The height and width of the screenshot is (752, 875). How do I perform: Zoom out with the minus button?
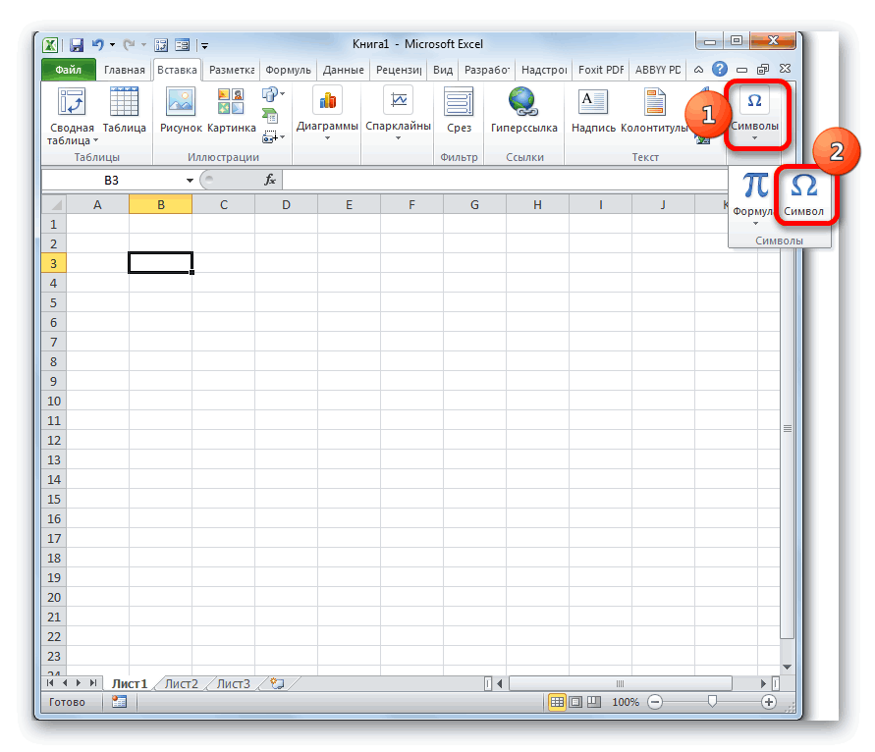coord(655,702)
